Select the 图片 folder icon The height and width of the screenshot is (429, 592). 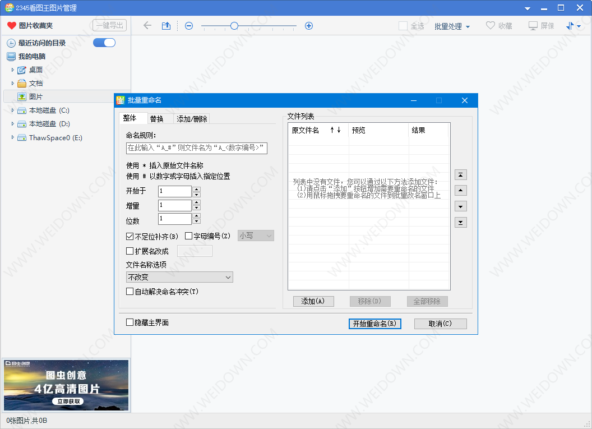(x=22, y=96)
